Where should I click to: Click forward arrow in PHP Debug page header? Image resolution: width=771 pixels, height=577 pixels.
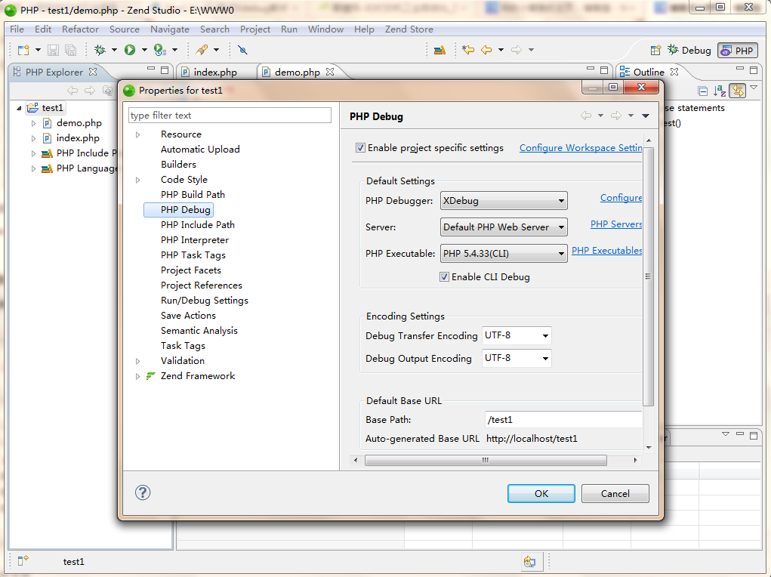coord(615,116)
